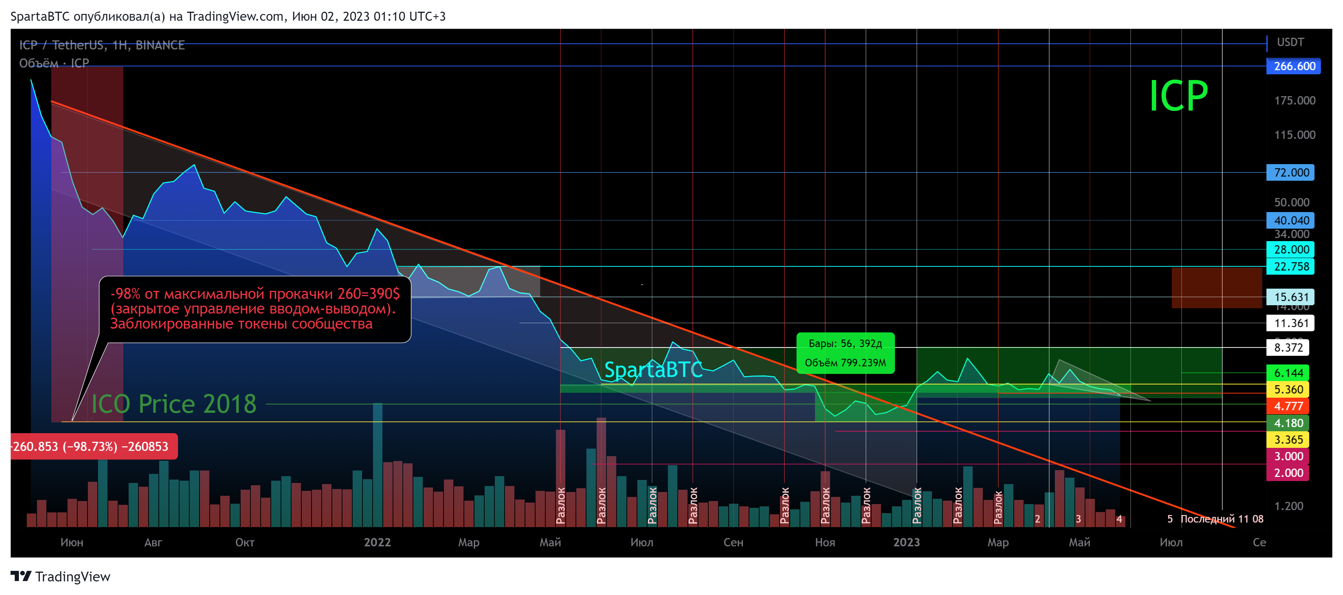Select the light 15.631 price label
The width and height of the screenshot is (1343, 595).
pos(1290,297)
